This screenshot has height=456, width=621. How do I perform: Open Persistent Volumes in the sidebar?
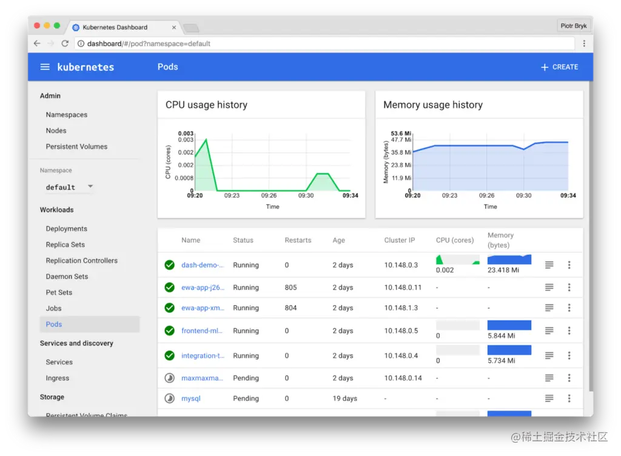(76, 147)
